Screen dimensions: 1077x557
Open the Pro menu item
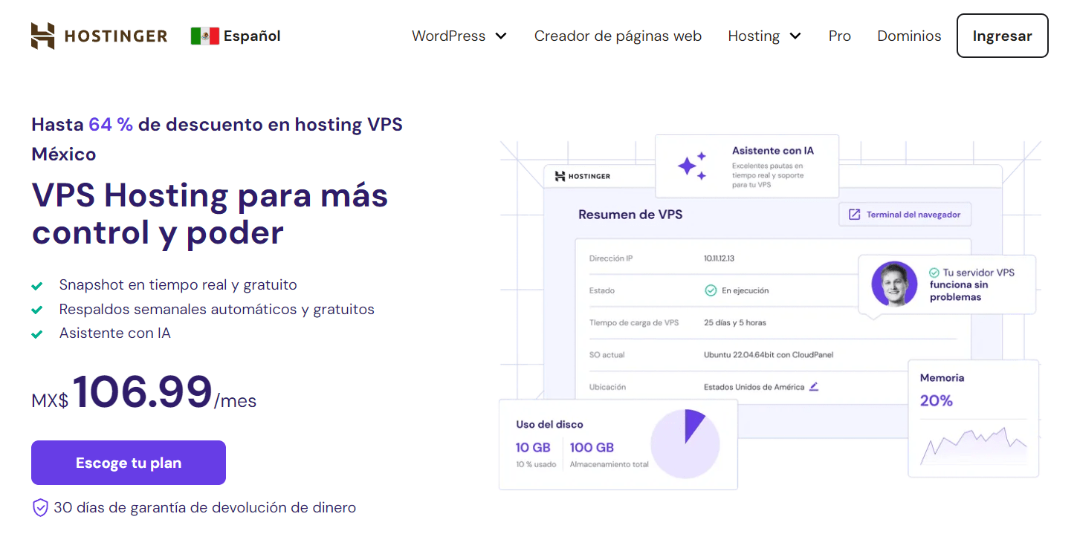point(840,36)
